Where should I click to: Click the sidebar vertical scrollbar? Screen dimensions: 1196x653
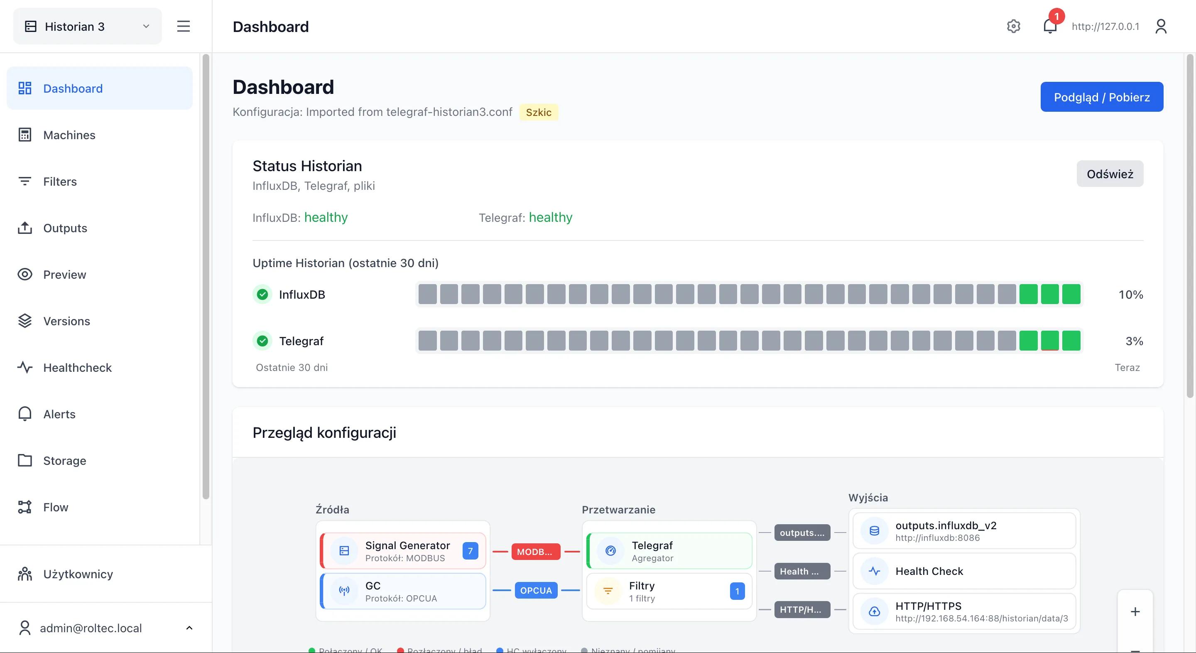point(206,277)
